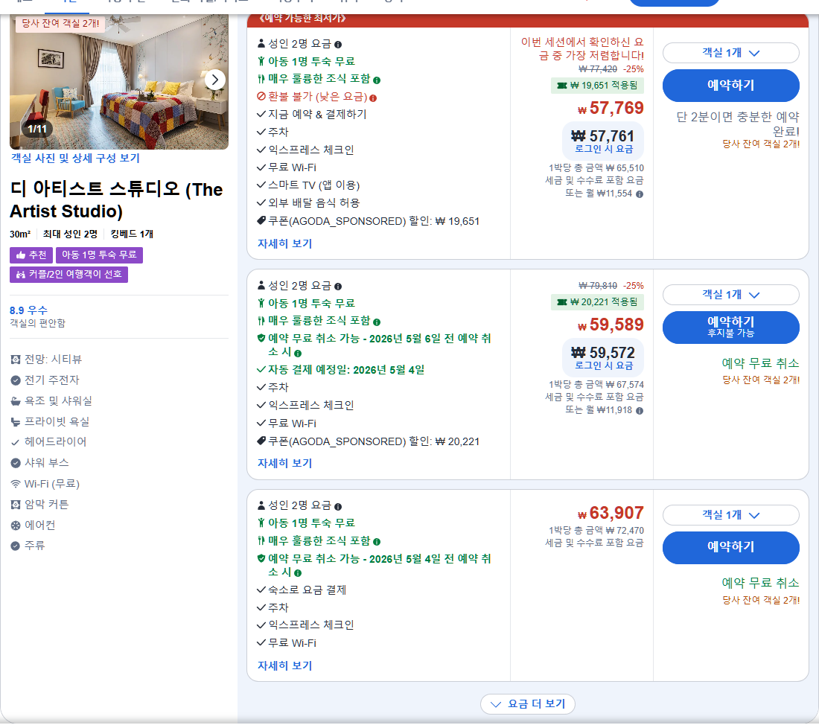Click 당사 잔여 객실 2개! label on photo

pyautogui.click(x=60, y=24)
